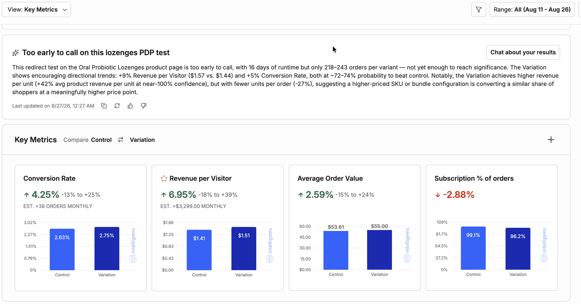This screenshot has height=304, width=581.
Task: Click the Conversion Rate Variation bar 2.75%
Action: [x=107, y=248]
